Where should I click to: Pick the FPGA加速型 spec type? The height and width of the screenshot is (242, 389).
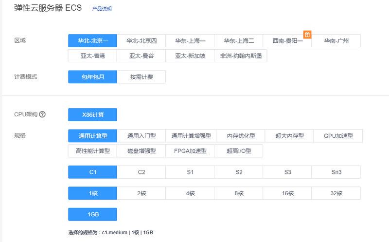pos(190,151)
